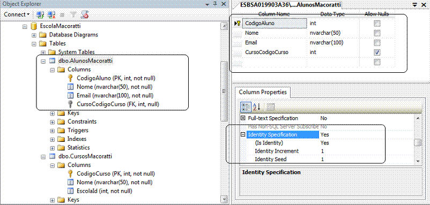Toggle Allow Nulls for CodigoAluno
Viewport: 430px width, 205px height.
click(377, 24)
